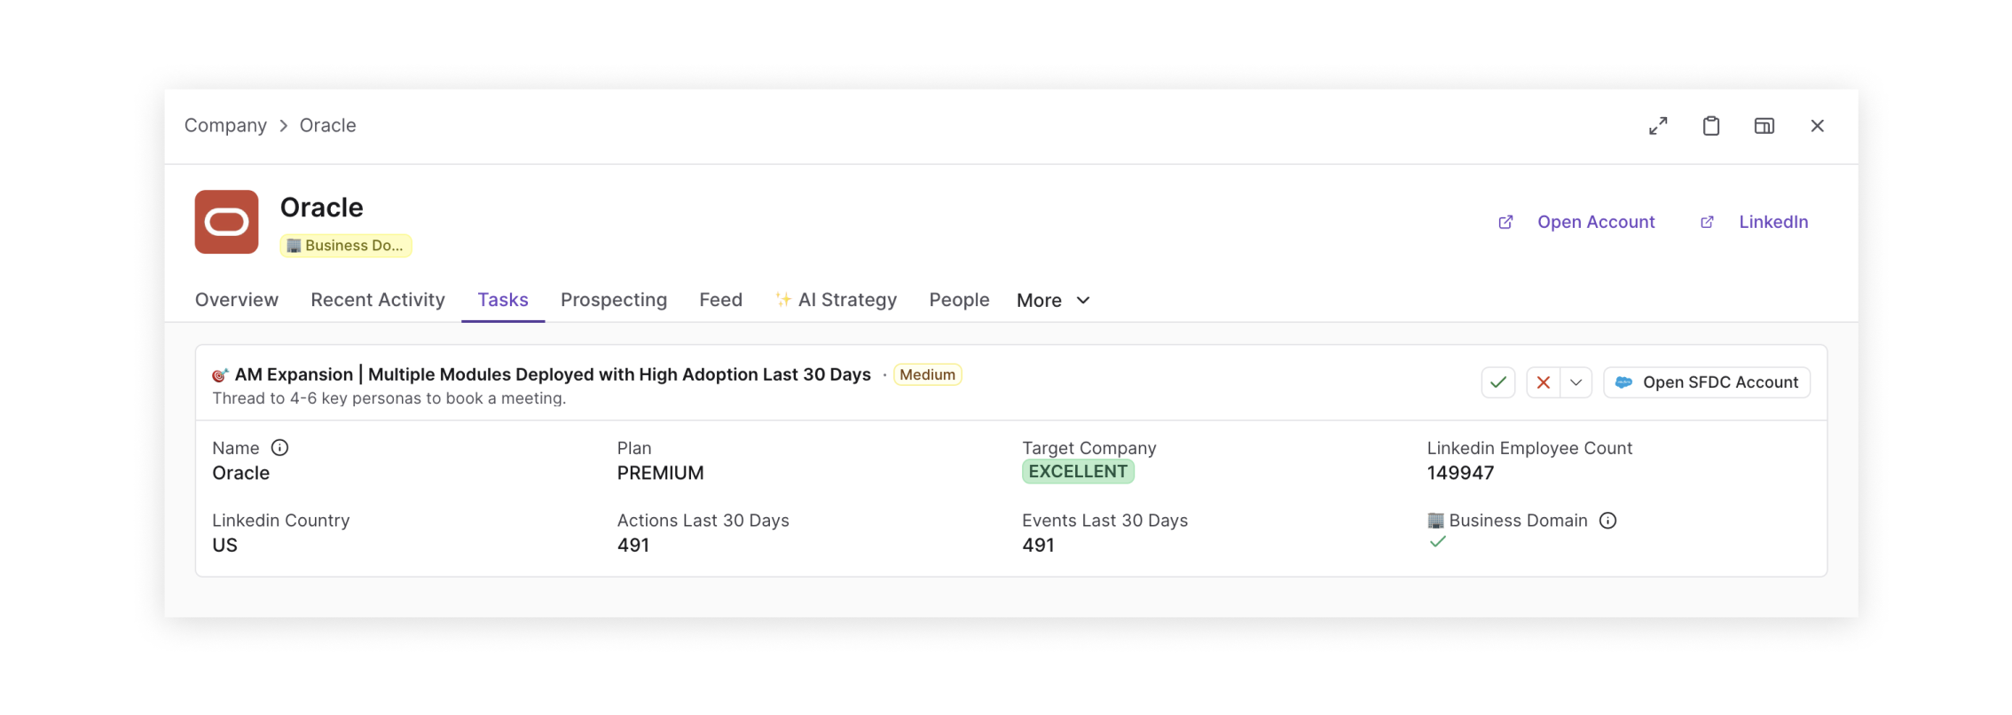Screen dimensions: 2012x715
Task: Click the Business Do... tag badge
Action: coord(346,246)
